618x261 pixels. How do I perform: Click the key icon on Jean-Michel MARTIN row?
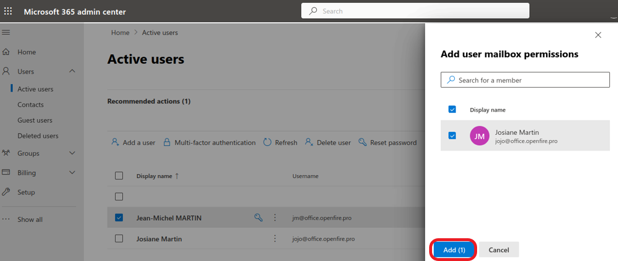[258, 217]
